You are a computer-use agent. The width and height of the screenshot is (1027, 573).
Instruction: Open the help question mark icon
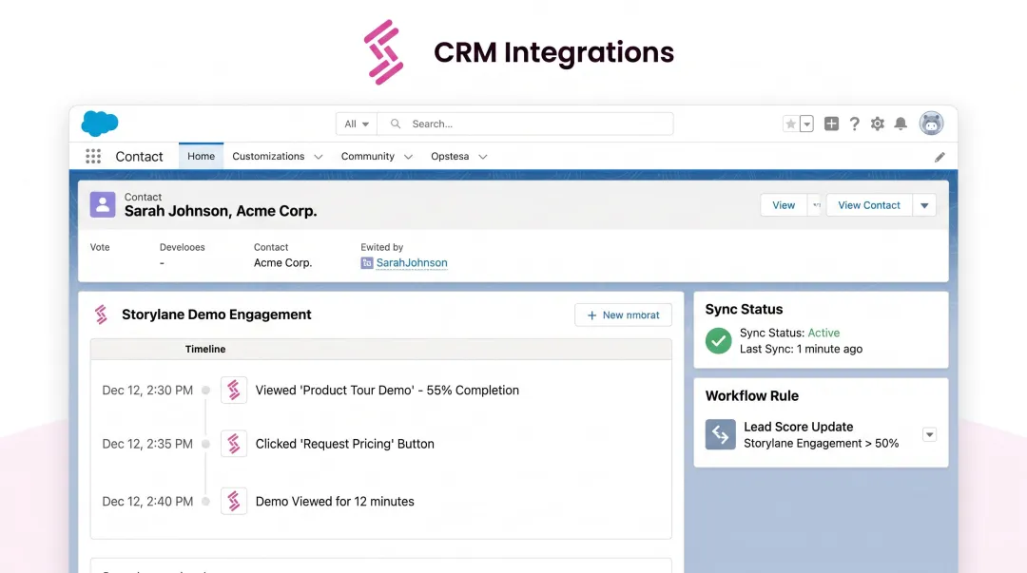[854, 124]
